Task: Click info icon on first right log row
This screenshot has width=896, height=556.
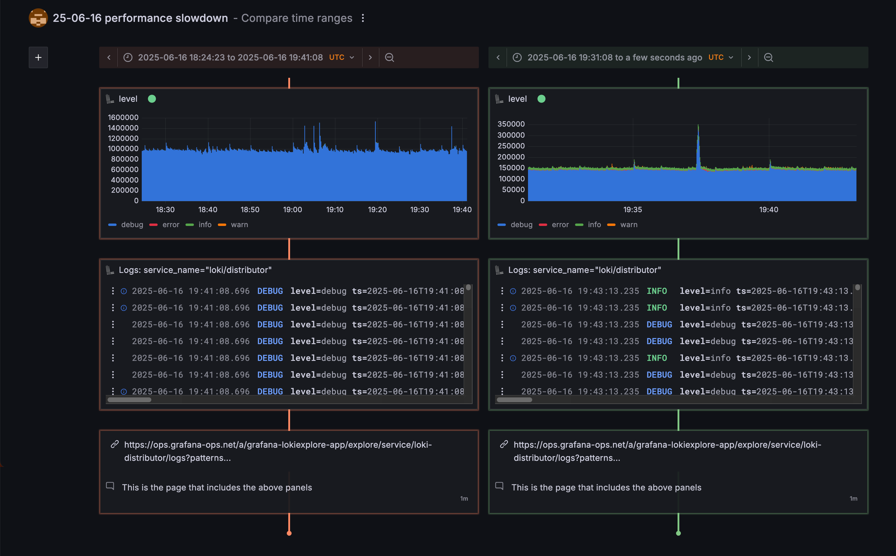Action: [513, 291]
